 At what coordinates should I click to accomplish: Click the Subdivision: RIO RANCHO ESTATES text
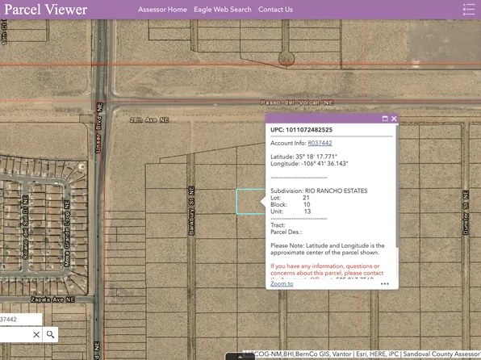coord(319,190)
